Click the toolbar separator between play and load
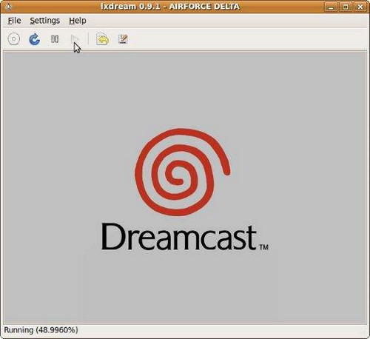 pyautogui.click(x=88, y=39)
